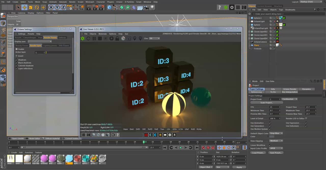Click red camera icon in Live Viewer bottom

point(146,135)
